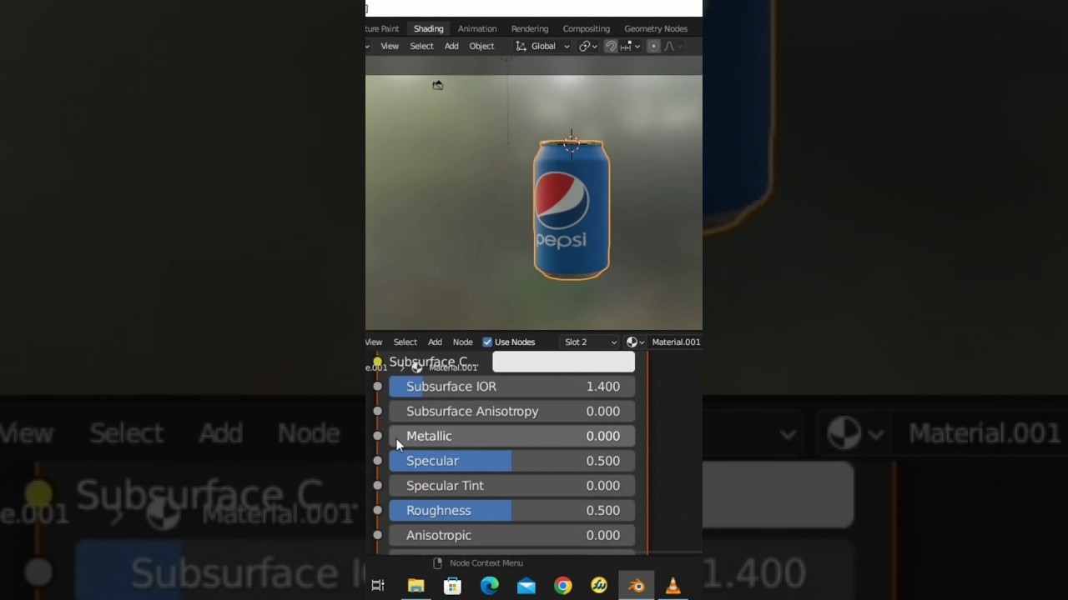Click the Metallic 0.000 slider

coord(511,436)
